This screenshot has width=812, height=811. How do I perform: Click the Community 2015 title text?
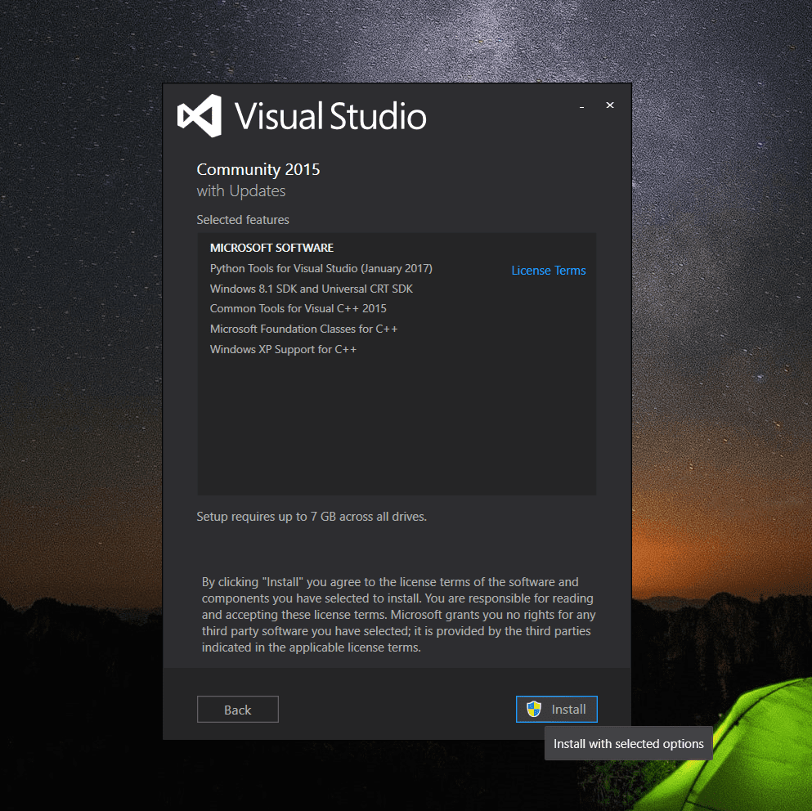tap(258, 169)
